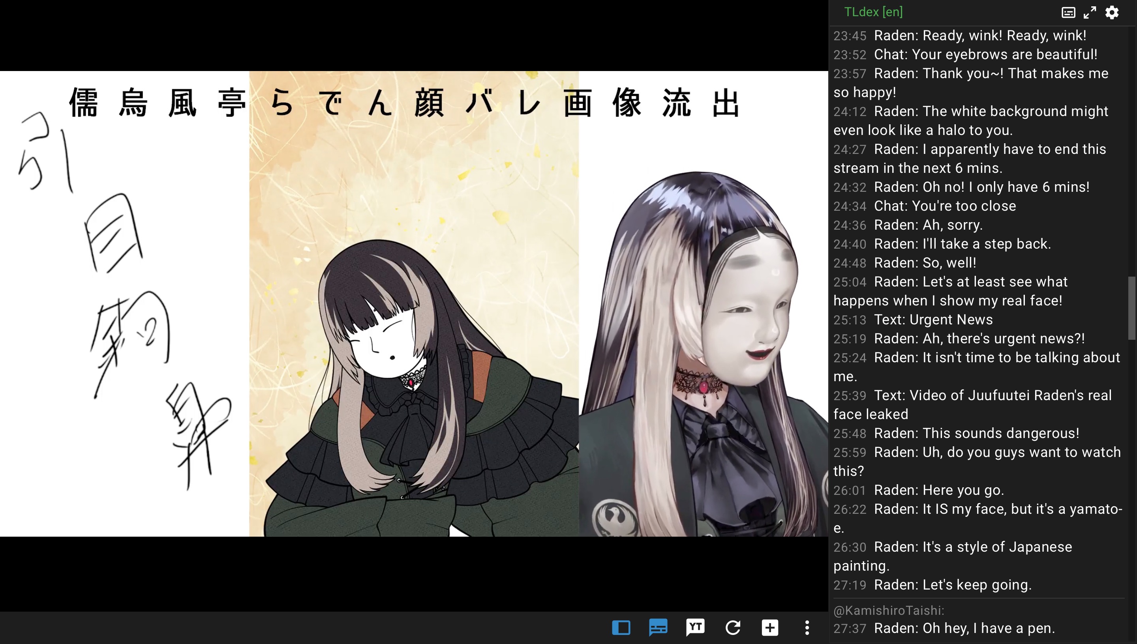Screen dimensions: 1137x644
Task: Click the reload video icon
Action: tap(733, 627)
